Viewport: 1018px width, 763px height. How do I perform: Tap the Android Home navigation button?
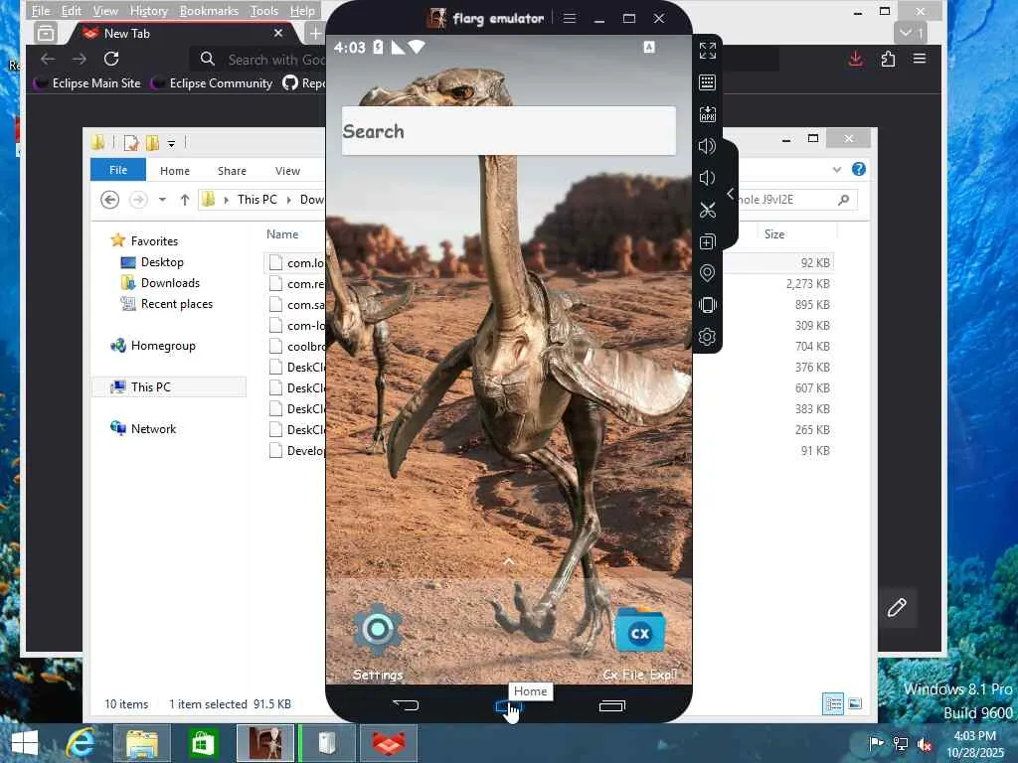[509, 706]
